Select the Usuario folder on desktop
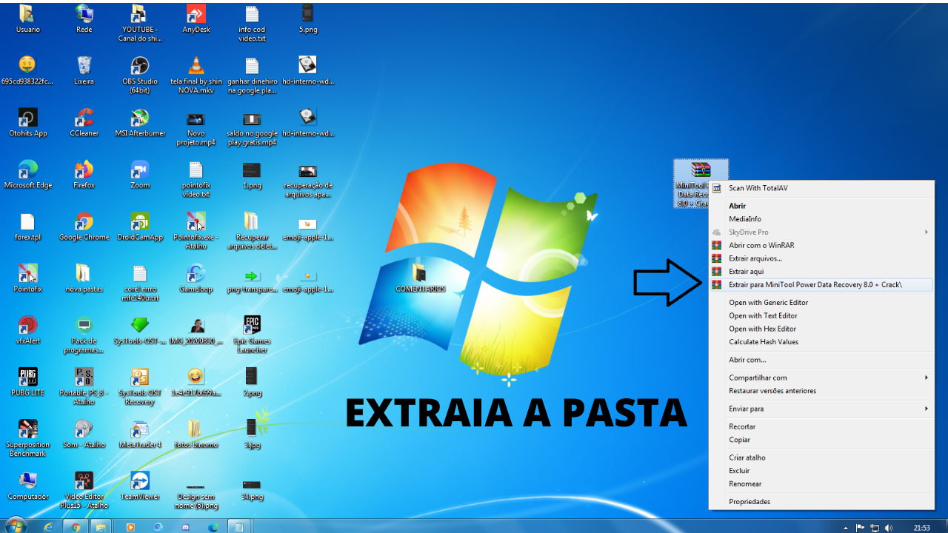 coord(27,19)
